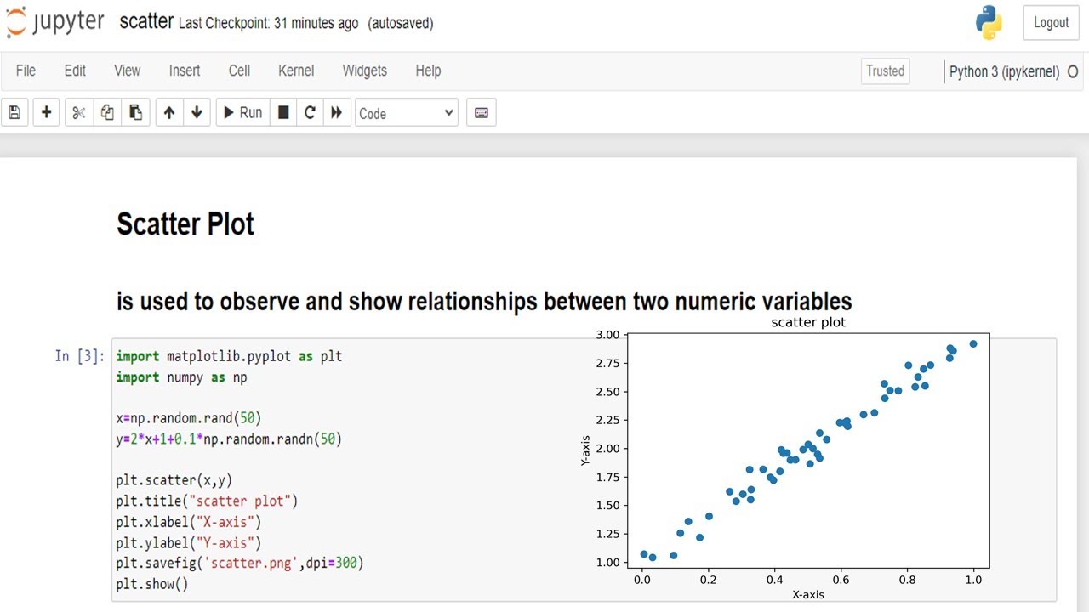
Task: Open the Help menu
Action: [x=428, y=71]
